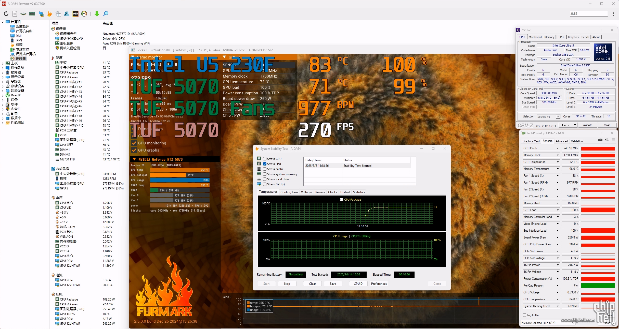Select IPMI server item in tree
619x329 pixels.
pos(16,40)
